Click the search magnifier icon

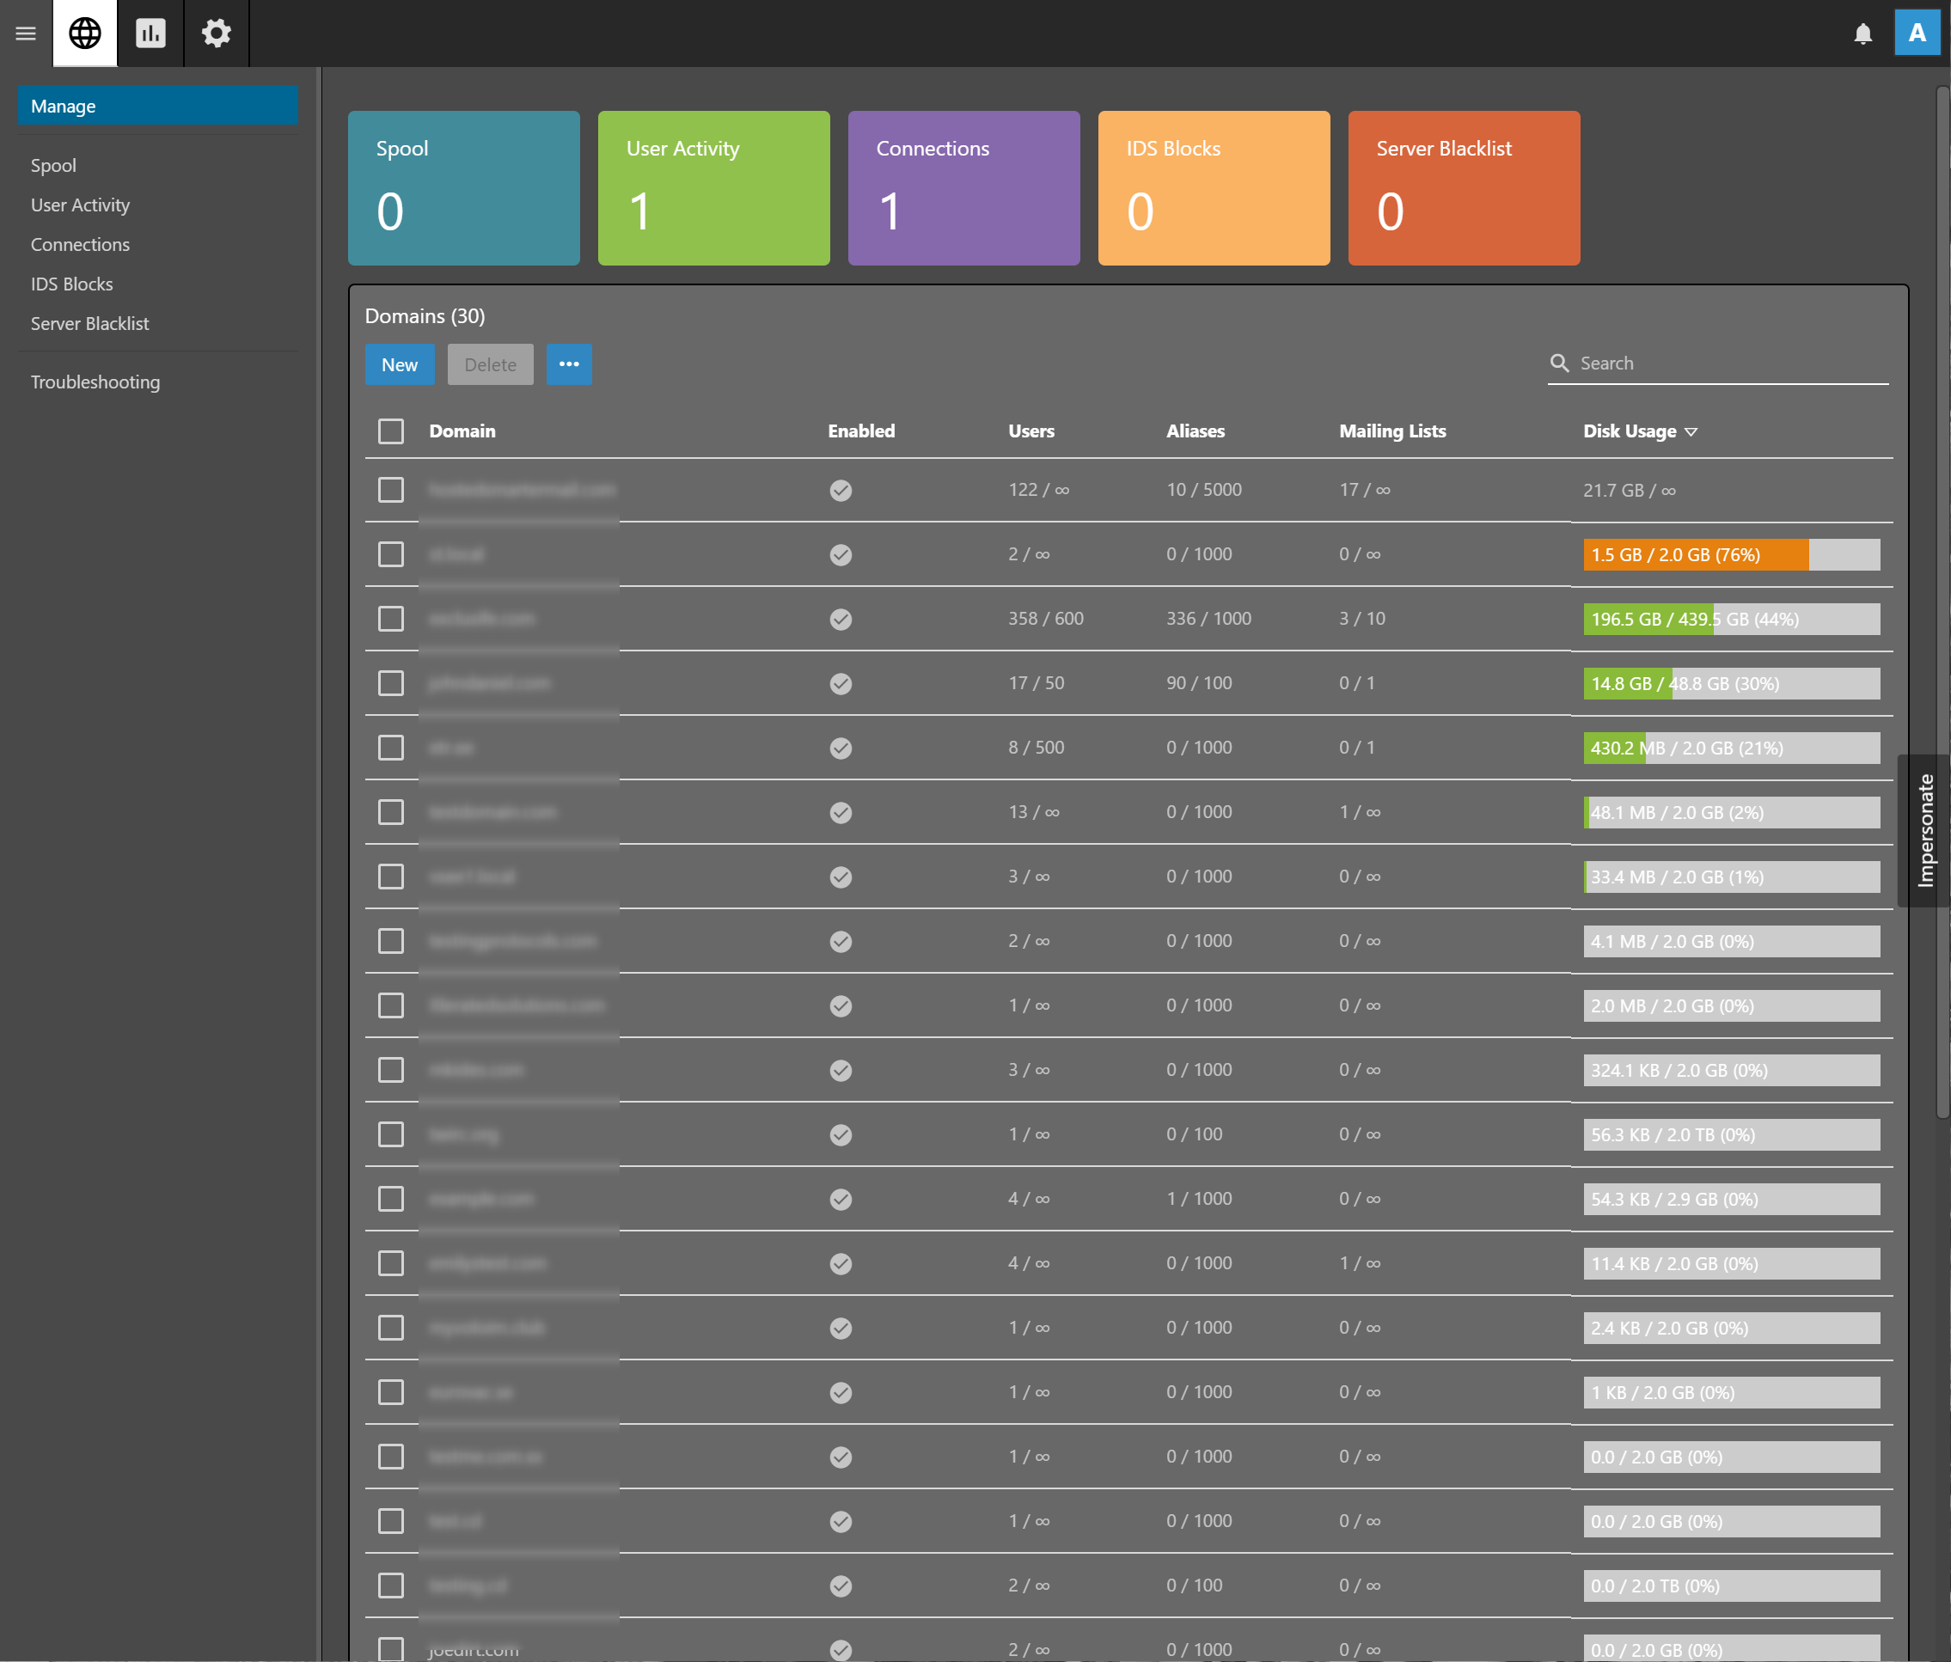(x=1559, y=364)
